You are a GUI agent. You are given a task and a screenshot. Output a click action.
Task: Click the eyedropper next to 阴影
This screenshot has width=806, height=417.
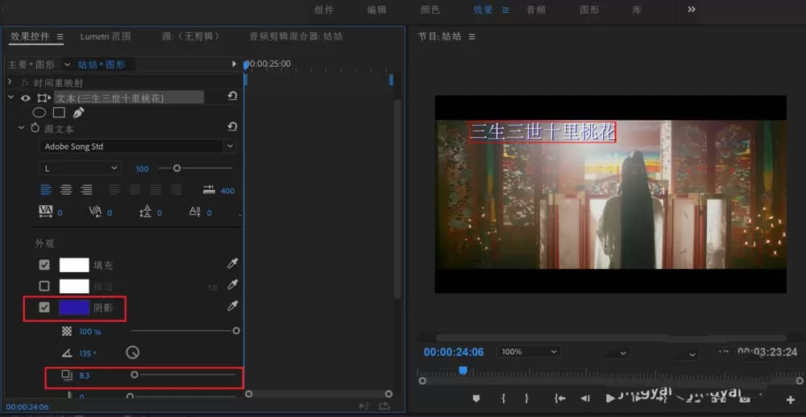tap(233, 306)
